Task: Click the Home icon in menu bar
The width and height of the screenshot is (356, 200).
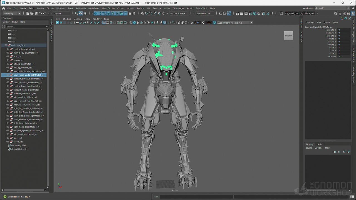Action: 4,8
